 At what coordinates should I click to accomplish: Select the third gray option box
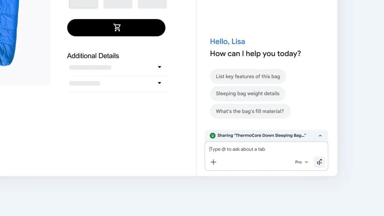[152, 4]
